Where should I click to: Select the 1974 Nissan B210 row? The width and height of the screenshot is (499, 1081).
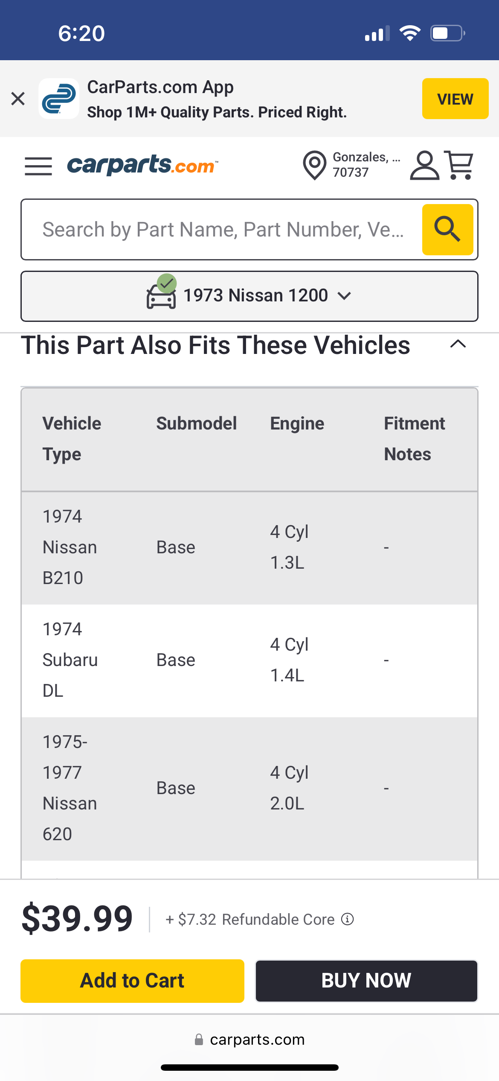pyautogui.click(x=249, y=547)
